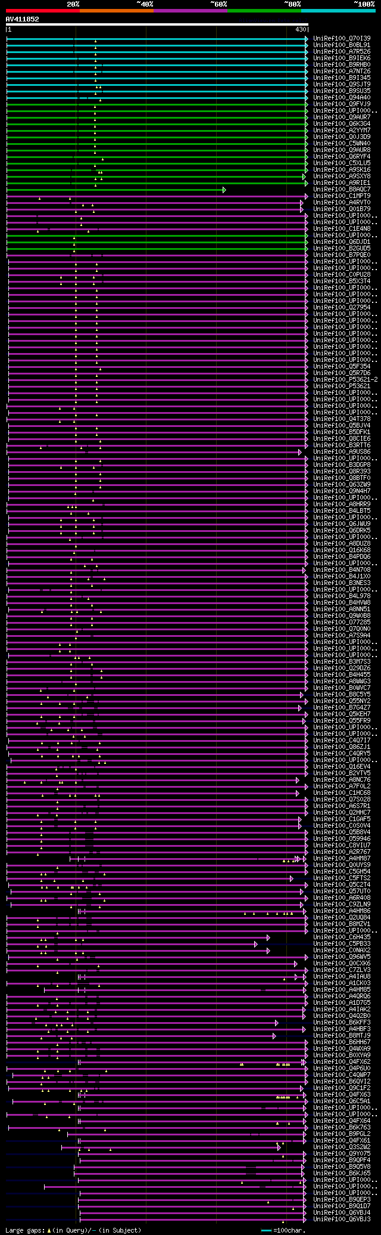Select hit label UniRef100_Q6K3G4
This screenshot has height=1235, width=381.
tap(342, 123)
